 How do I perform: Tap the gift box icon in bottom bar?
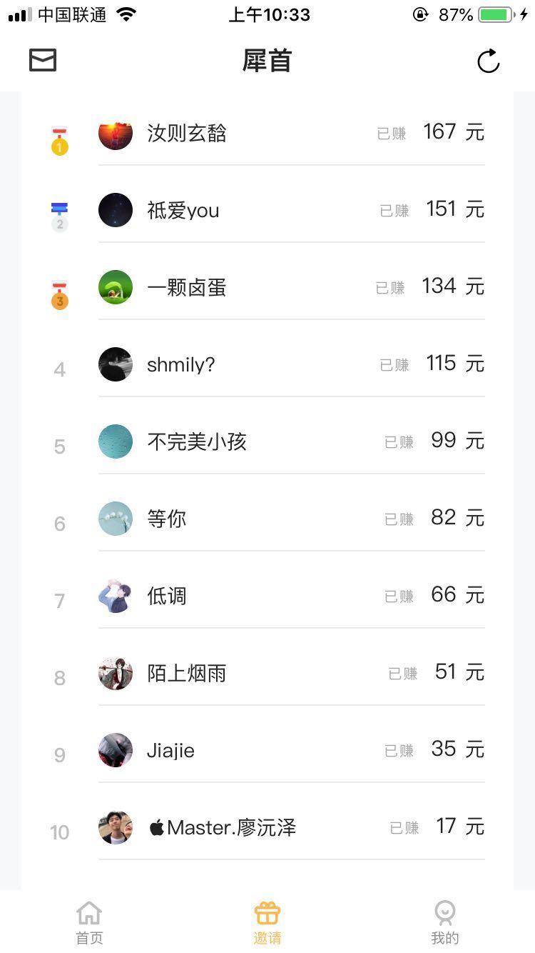click(267, 913)
